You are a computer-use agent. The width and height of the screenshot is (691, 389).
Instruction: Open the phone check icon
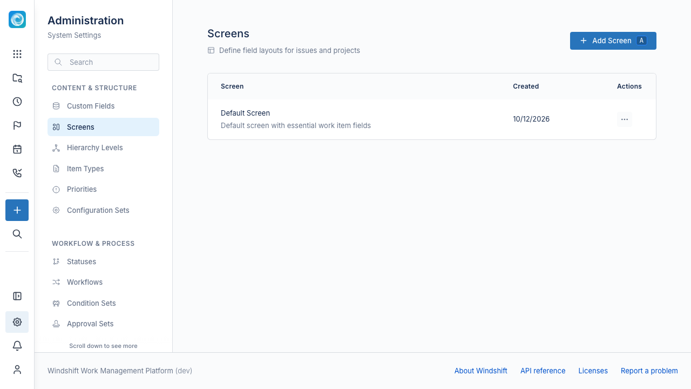pyautogui.click(x=17, y=173)
